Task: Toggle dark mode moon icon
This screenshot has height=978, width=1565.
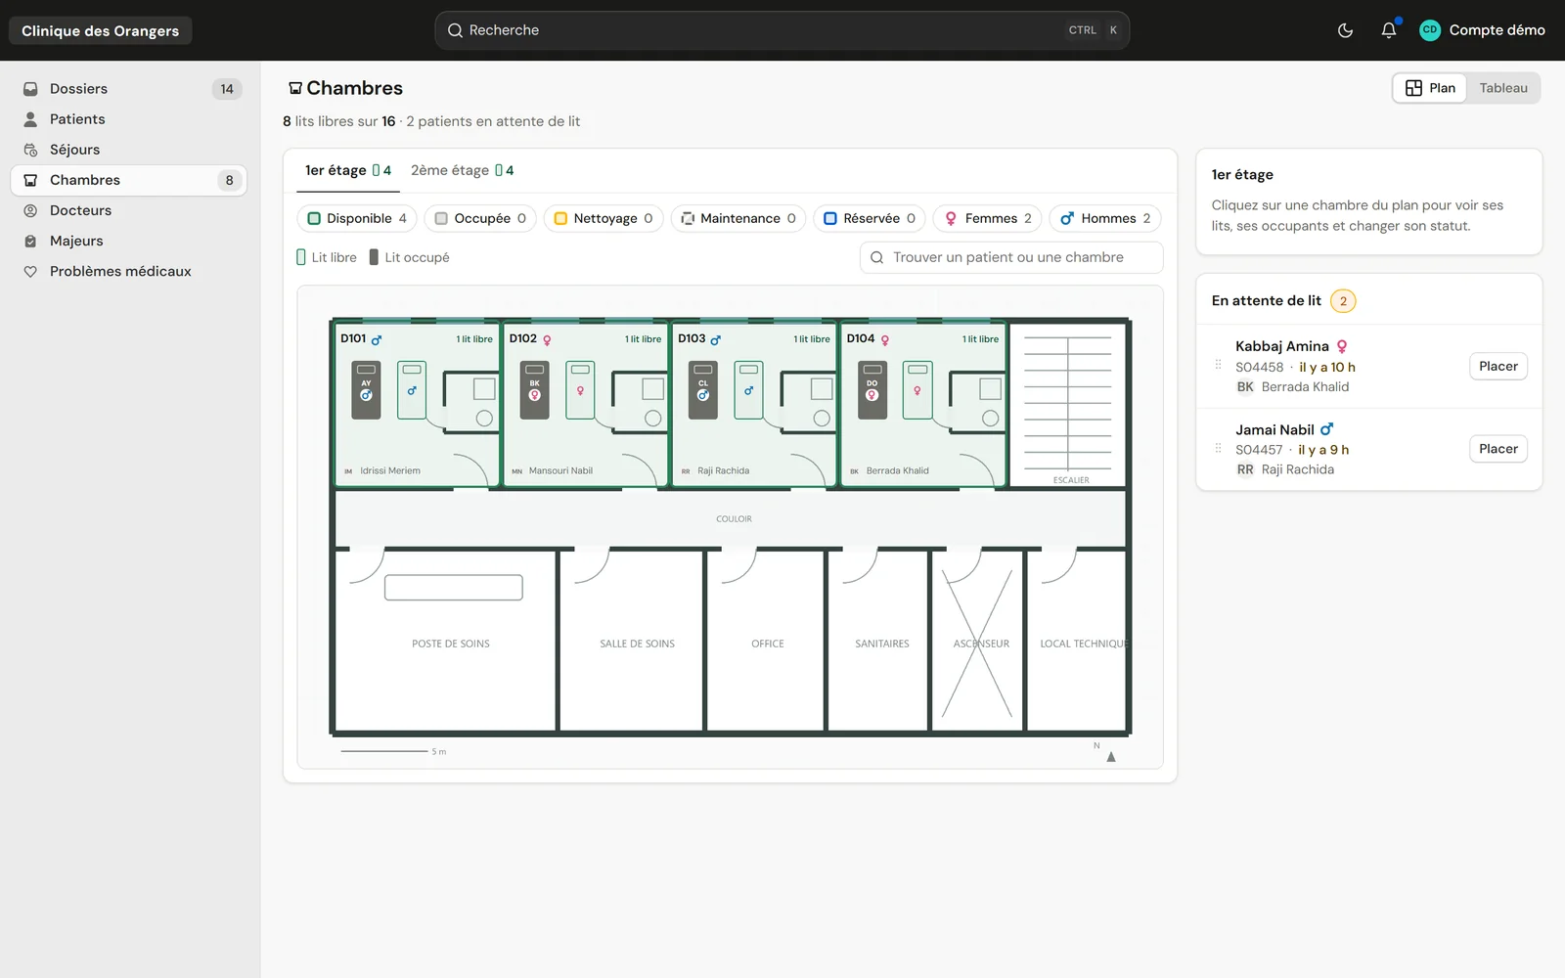Action: [x=1345, y=30]
